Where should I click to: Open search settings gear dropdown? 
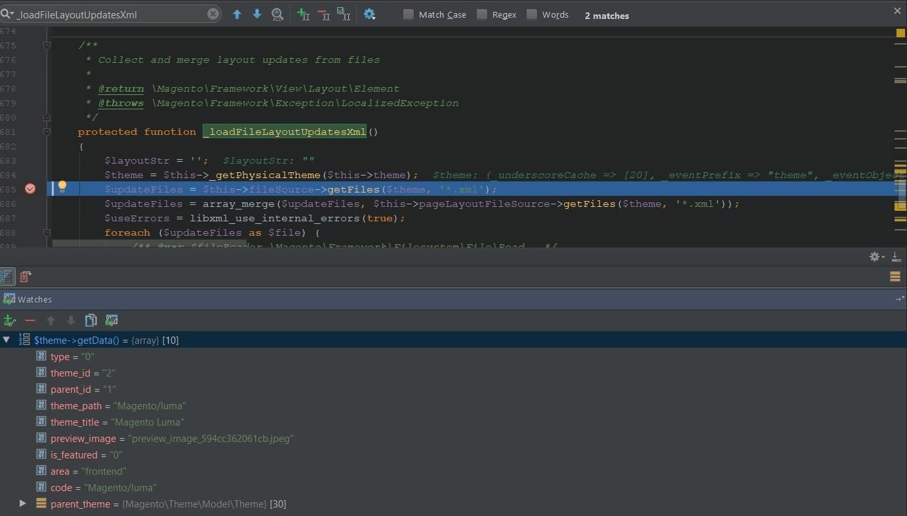tap(370, 14)
